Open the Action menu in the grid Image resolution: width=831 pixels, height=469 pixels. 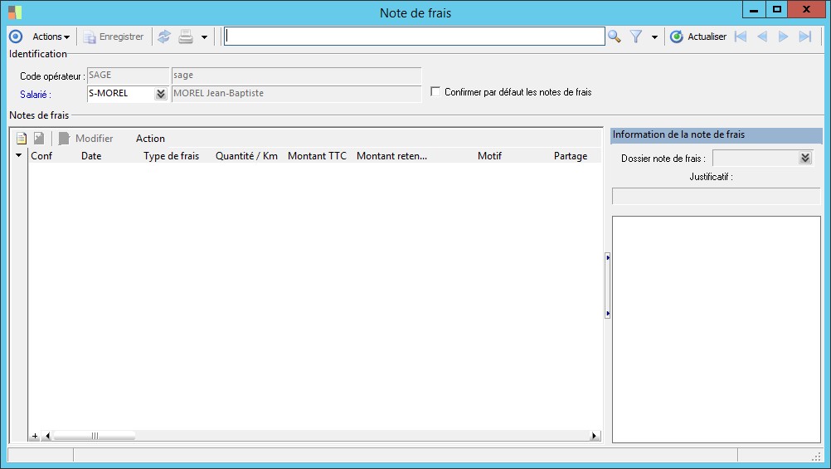(x=150, y=139)
